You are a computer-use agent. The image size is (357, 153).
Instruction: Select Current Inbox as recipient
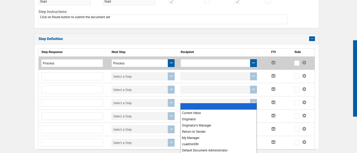pos(191,113)
